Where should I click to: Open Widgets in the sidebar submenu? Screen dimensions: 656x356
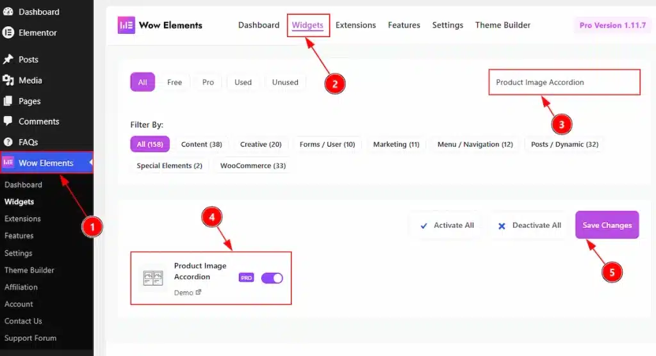tap(19, 202)
